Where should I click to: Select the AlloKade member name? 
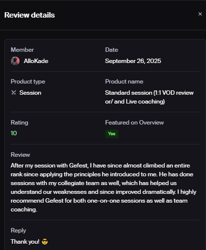pos(36,61)
